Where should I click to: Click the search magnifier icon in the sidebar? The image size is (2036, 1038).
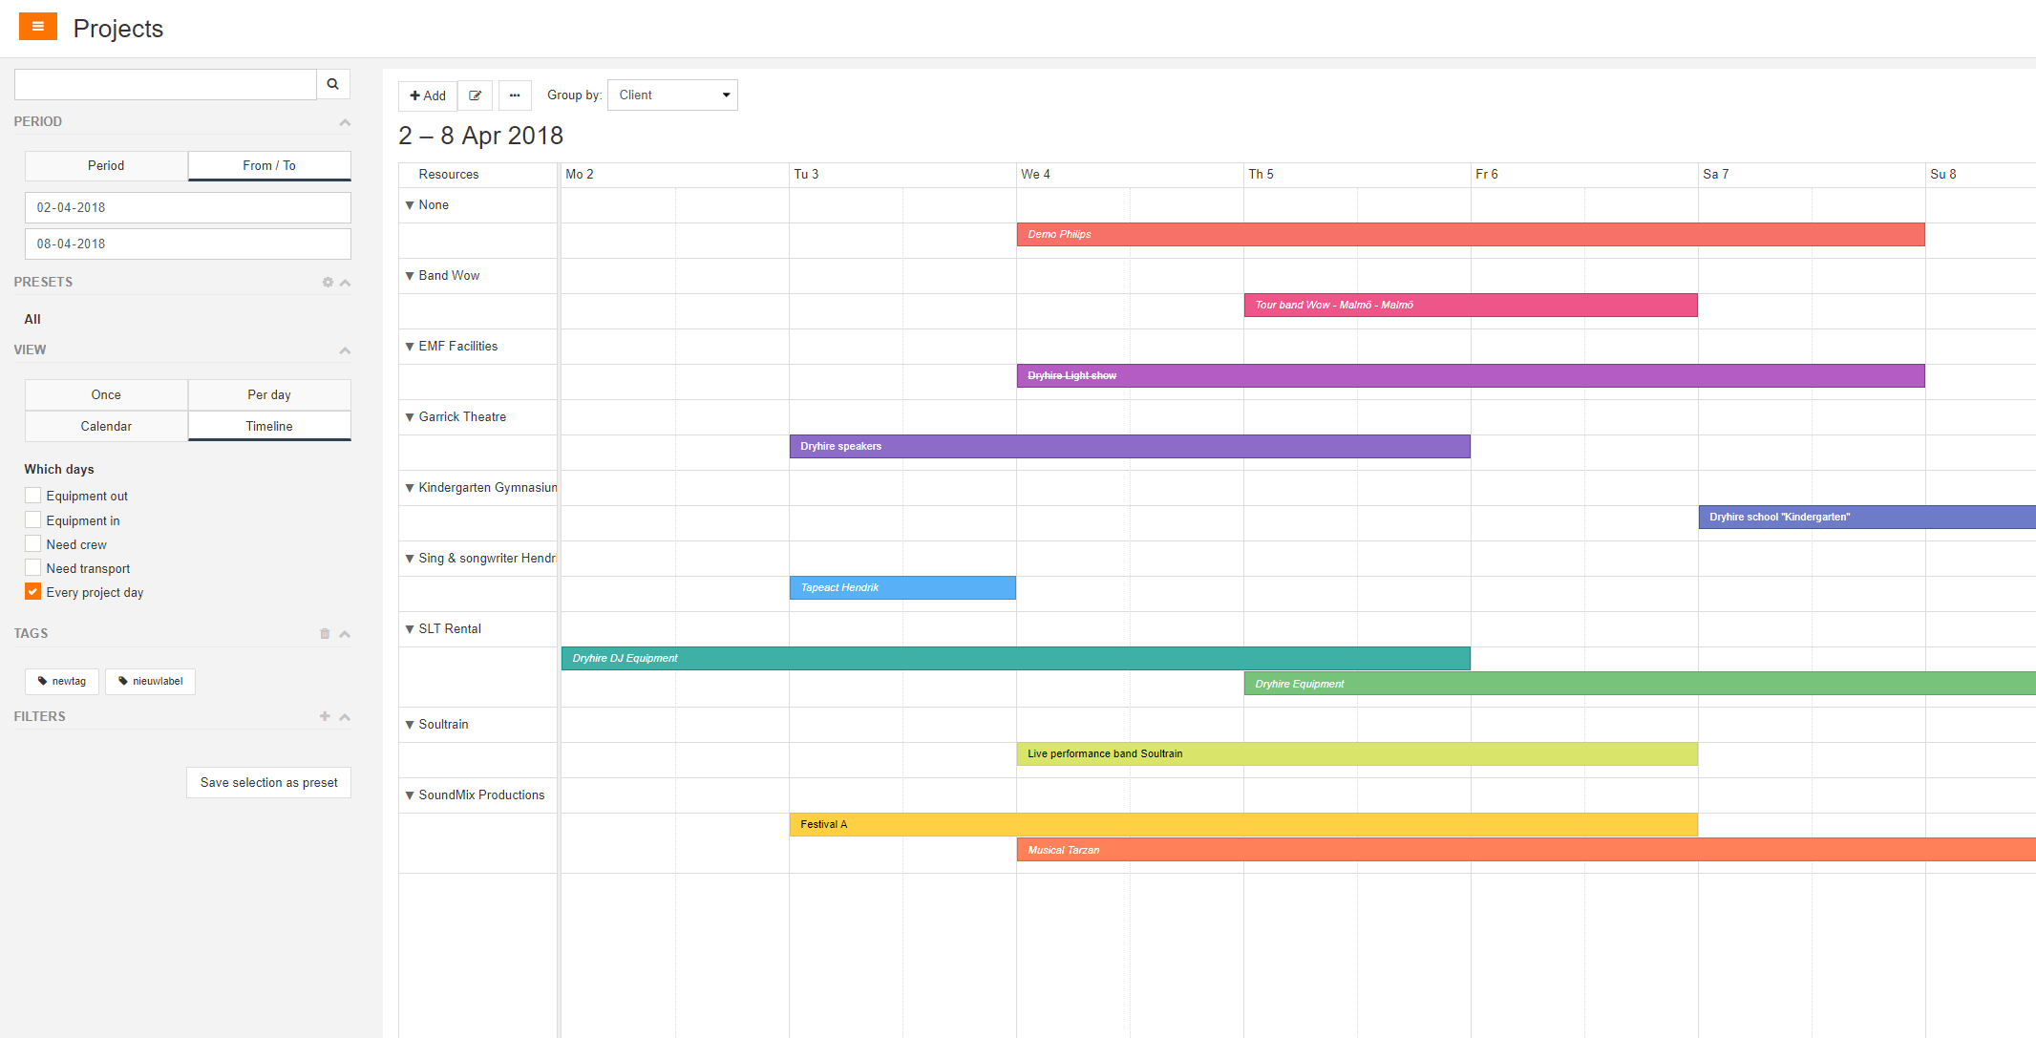[x=332, y=84]
